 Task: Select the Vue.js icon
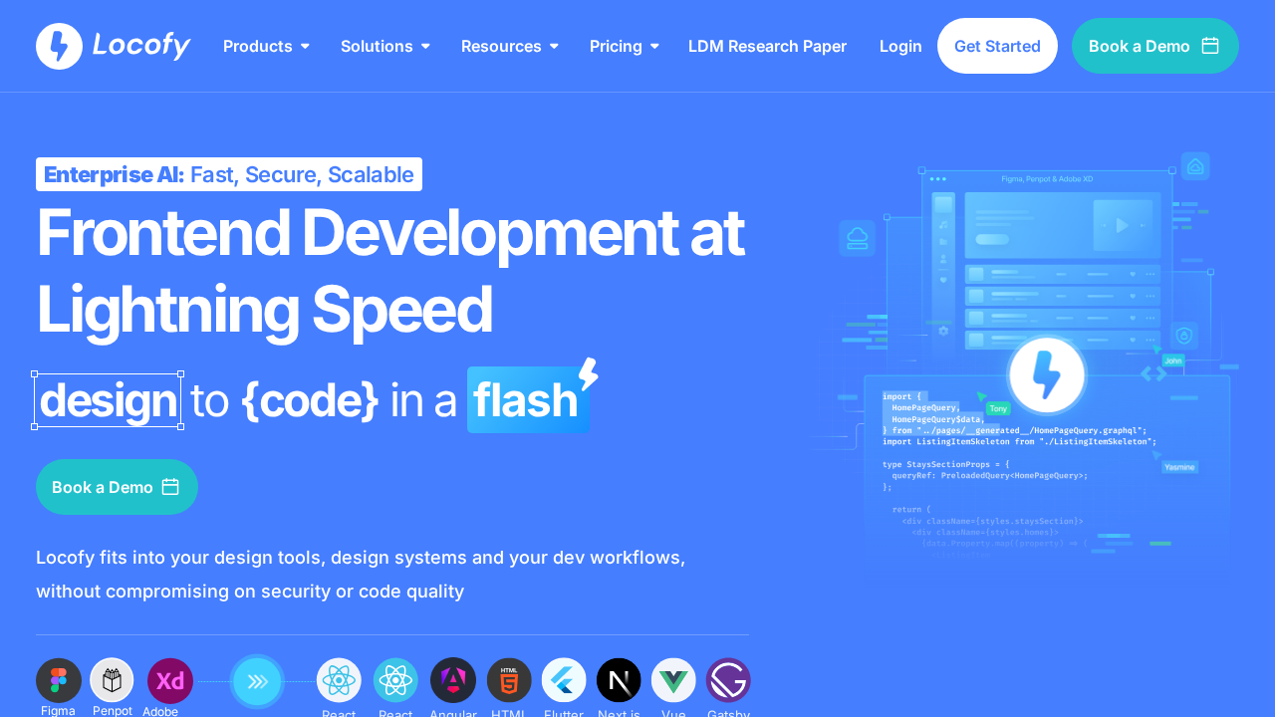pos(673,680)
